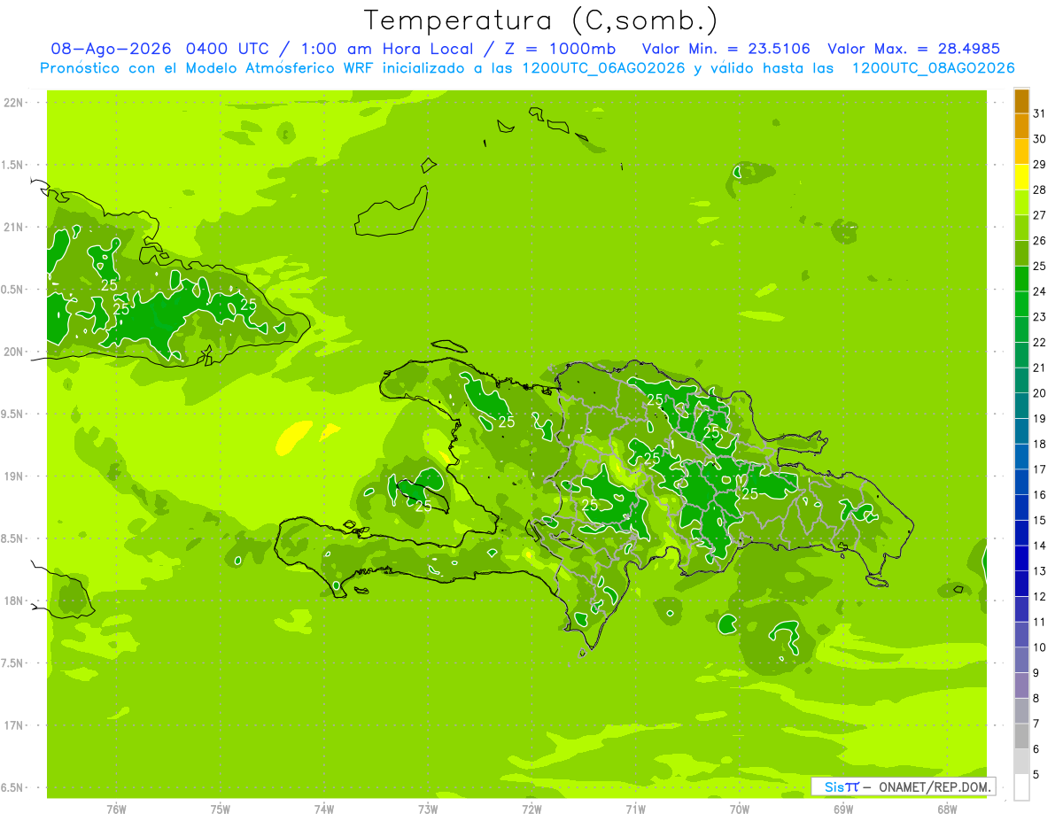The width and height of the screenshot is (1063, 821).
Task: Click the gray legend band between 6 and 7
Action: click(1021, 737)
